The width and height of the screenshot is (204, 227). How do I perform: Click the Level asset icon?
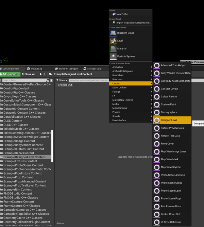(113, 41)
